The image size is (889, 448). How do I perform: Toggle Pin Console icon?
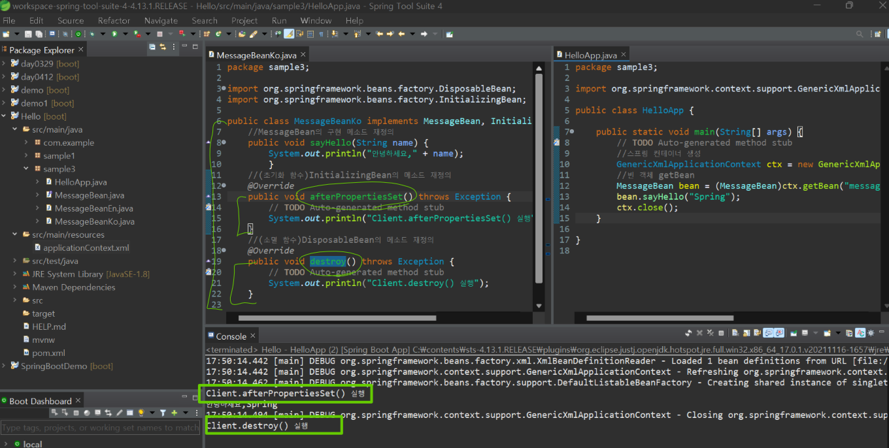pos(794,333)
